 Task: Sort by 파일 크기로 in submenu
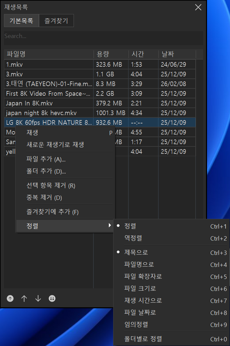pos(140,288)
